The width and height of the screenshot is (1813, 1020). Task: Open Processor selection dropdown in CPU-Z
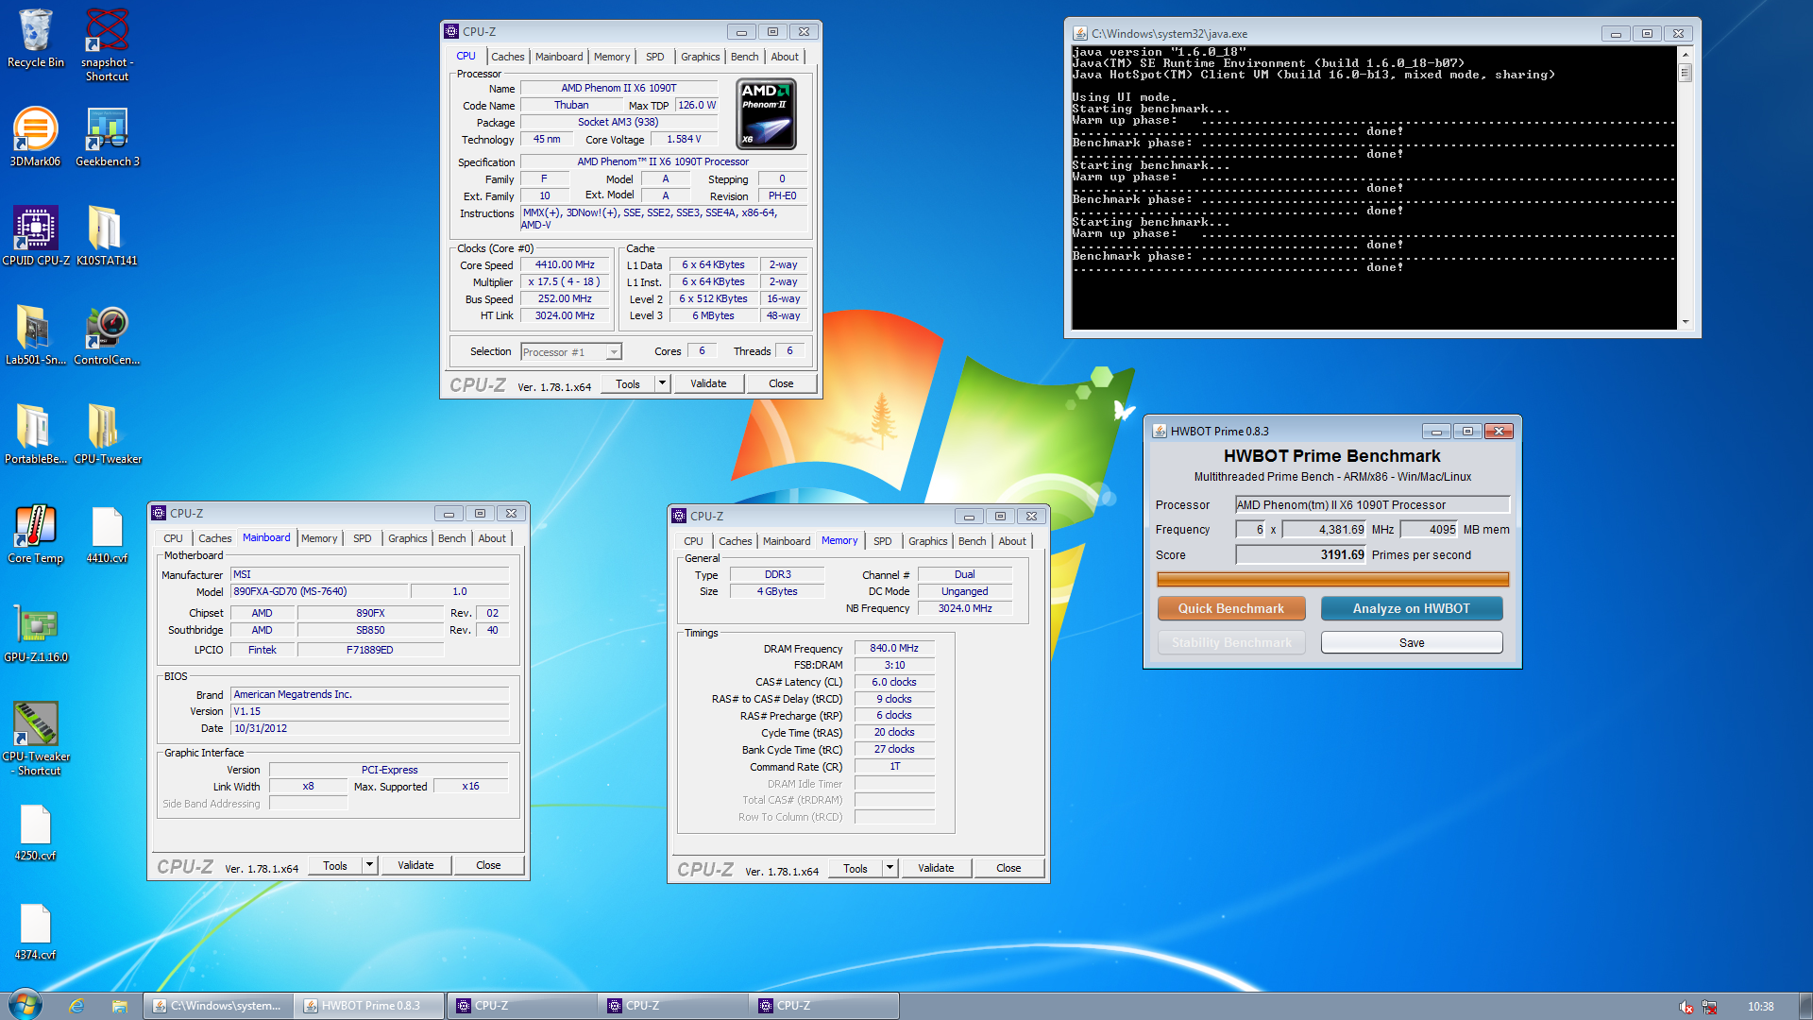click(x=571, y=352)
